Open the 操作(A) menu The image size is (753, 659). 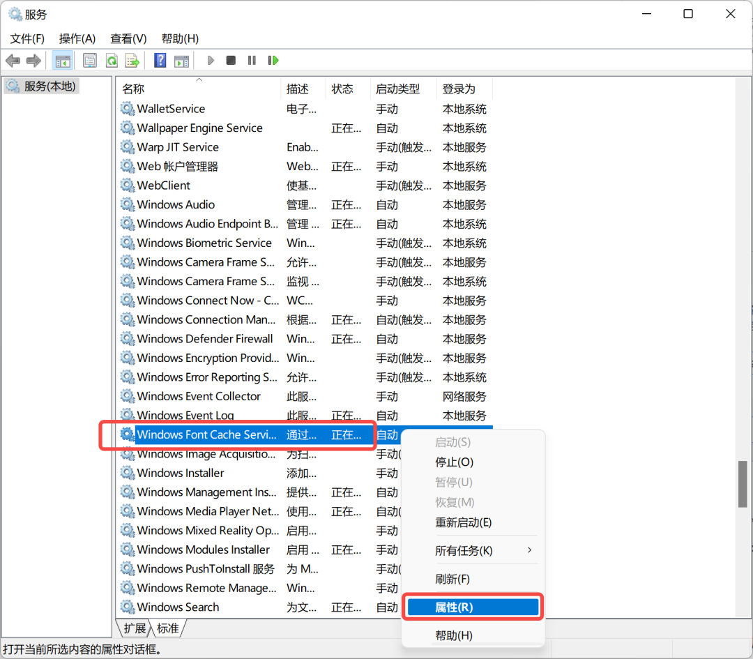click(x=77, y=38)
